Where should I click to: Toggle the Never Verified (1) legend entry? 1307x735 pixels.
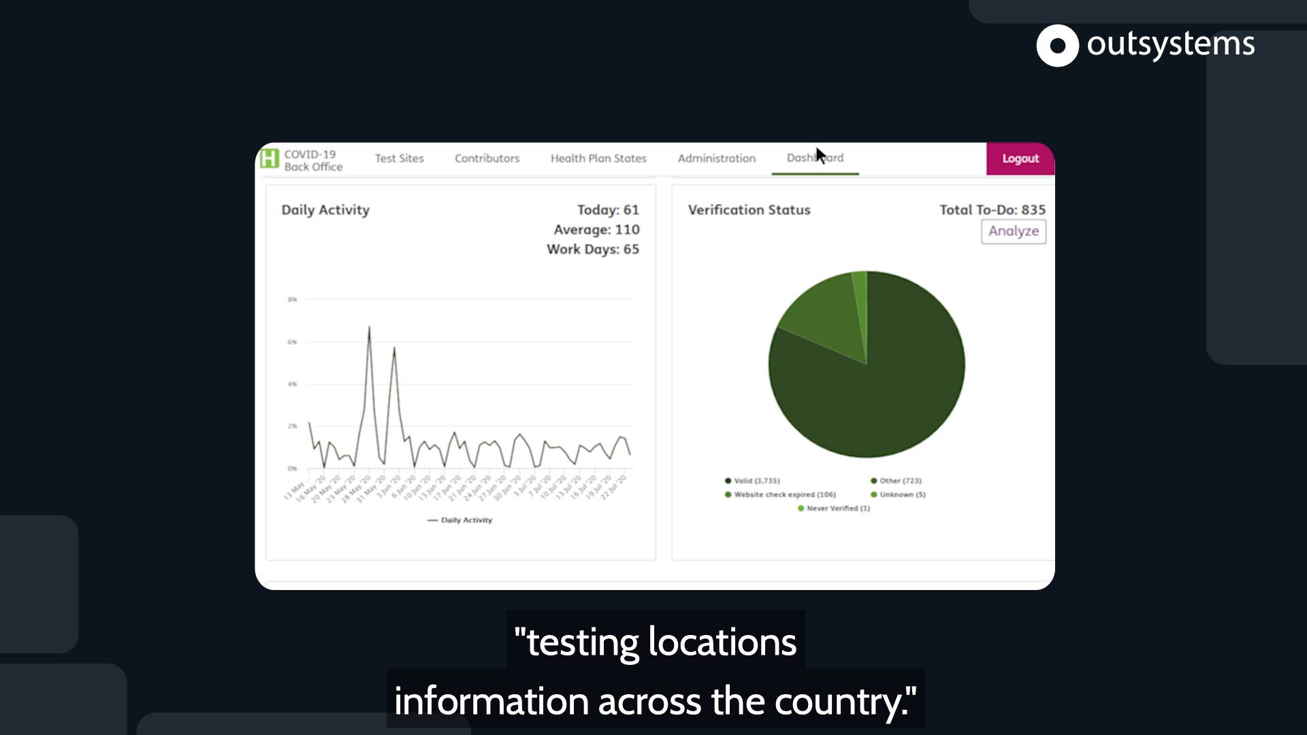tap(834, 508)
